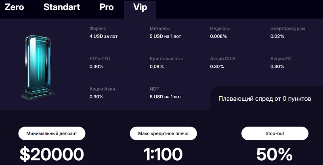Screen dimensions: 323x165
Task: Click the glowing Vip trophy image
Action: (38, 67)
